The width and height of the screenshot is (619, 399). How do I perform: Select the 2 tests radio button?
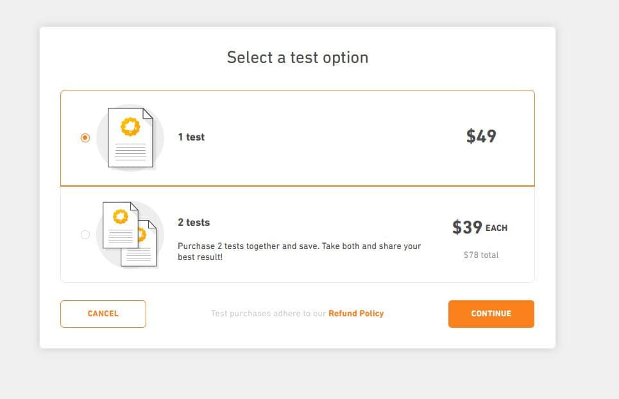click(x=85, y=235)
